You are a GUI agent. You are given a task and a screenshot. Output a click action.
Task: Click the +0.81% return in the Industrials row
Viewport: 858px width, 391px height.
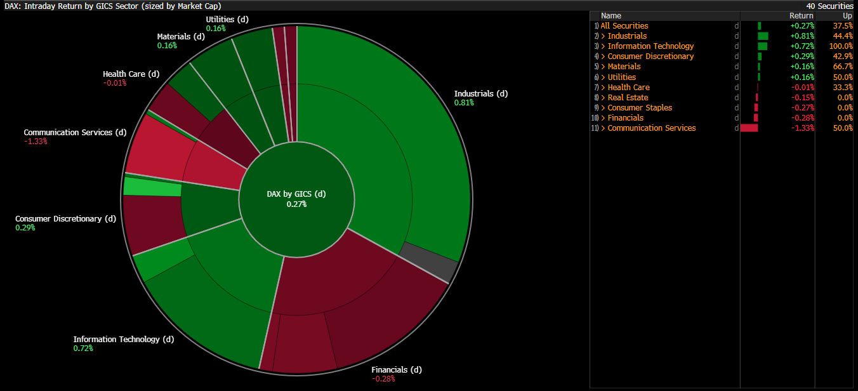click(802, 36)
